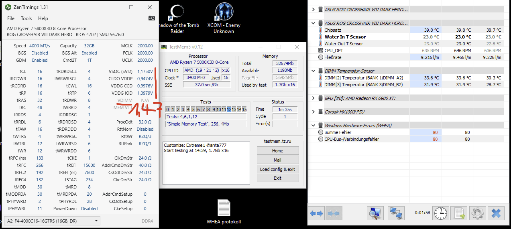Screen dimensions: 511x229
Task: Close the sensor panel with the blue X icon
Action: [x=496, y=213]
